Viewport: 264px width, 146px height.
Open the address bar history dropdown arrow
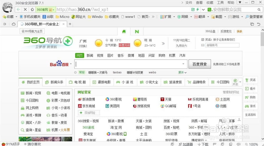click(203, 10)
